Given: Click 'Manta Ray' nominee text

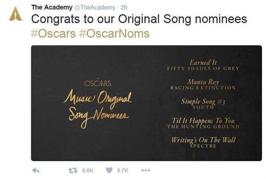Looking at the screenshot, I should pos(203,82).
